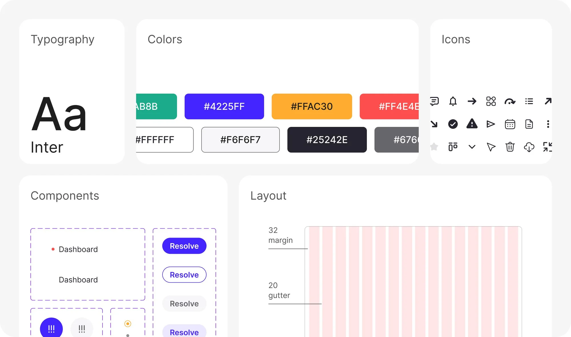Pick the #F6F6F7 light gray swatch
571x337 pixels.
click(240, 140)
